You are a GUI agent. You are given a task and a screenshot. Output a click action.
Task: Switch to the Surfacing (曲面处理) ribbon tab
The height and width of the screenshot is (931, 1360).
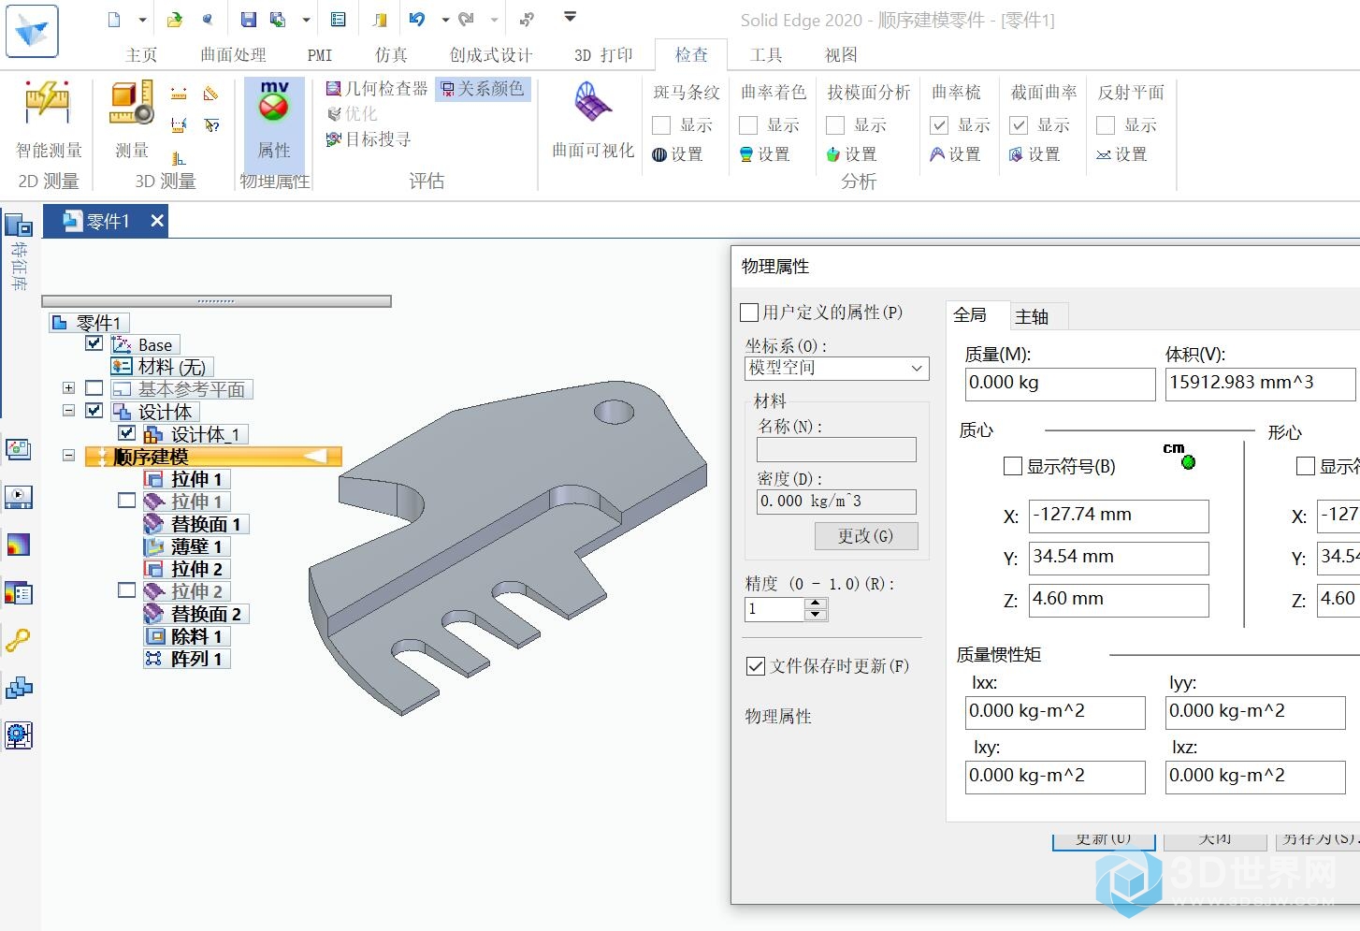[233, 55]
